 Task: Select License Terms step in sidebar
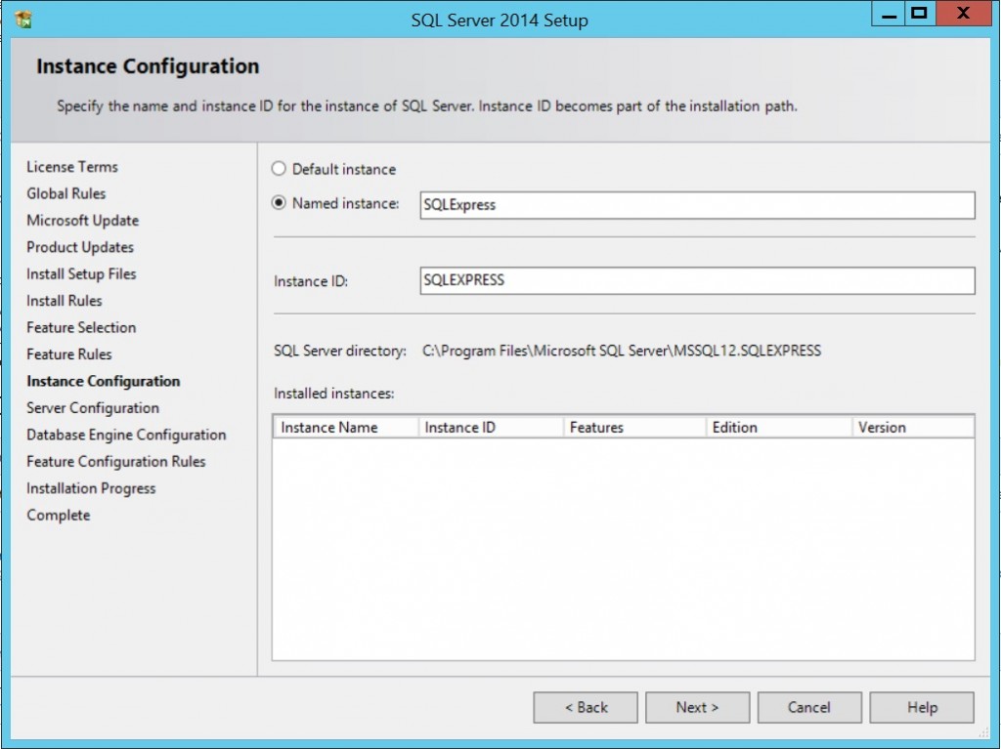pyautogui.click(x=72, y=167)
